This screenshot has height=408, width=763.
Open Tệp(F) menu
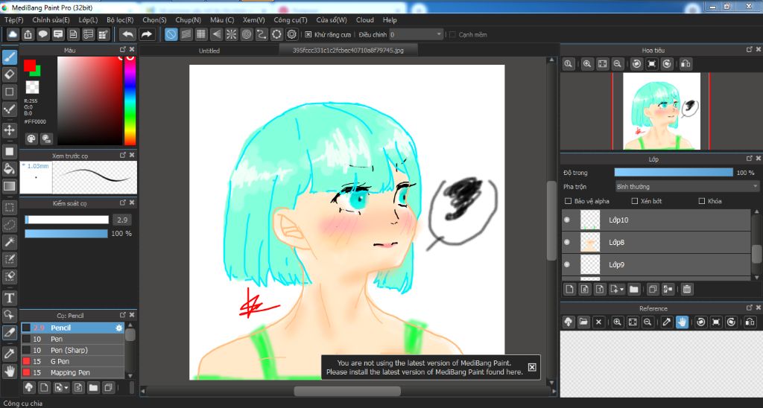(14, 20)
